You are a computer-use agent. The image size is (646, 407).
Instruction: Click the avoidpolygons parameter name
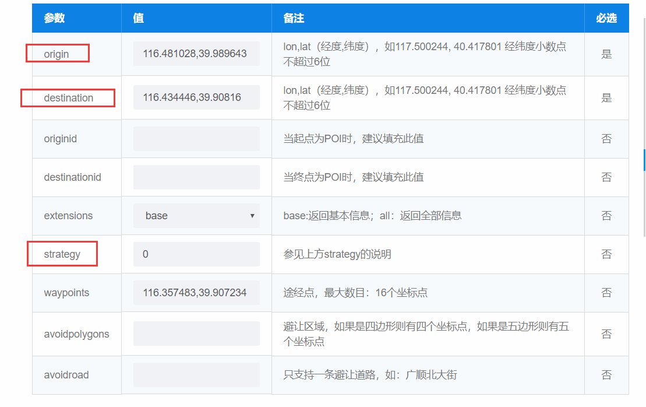[x=77, y=334]
